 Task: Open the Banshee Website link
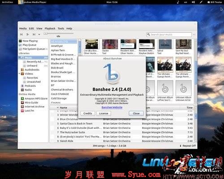[112, 107]
